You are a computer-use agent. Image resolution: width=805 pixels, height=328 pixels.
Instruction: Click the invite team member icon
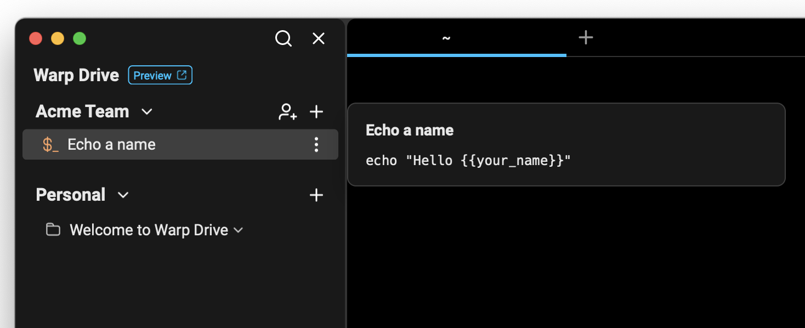(287, 112)
